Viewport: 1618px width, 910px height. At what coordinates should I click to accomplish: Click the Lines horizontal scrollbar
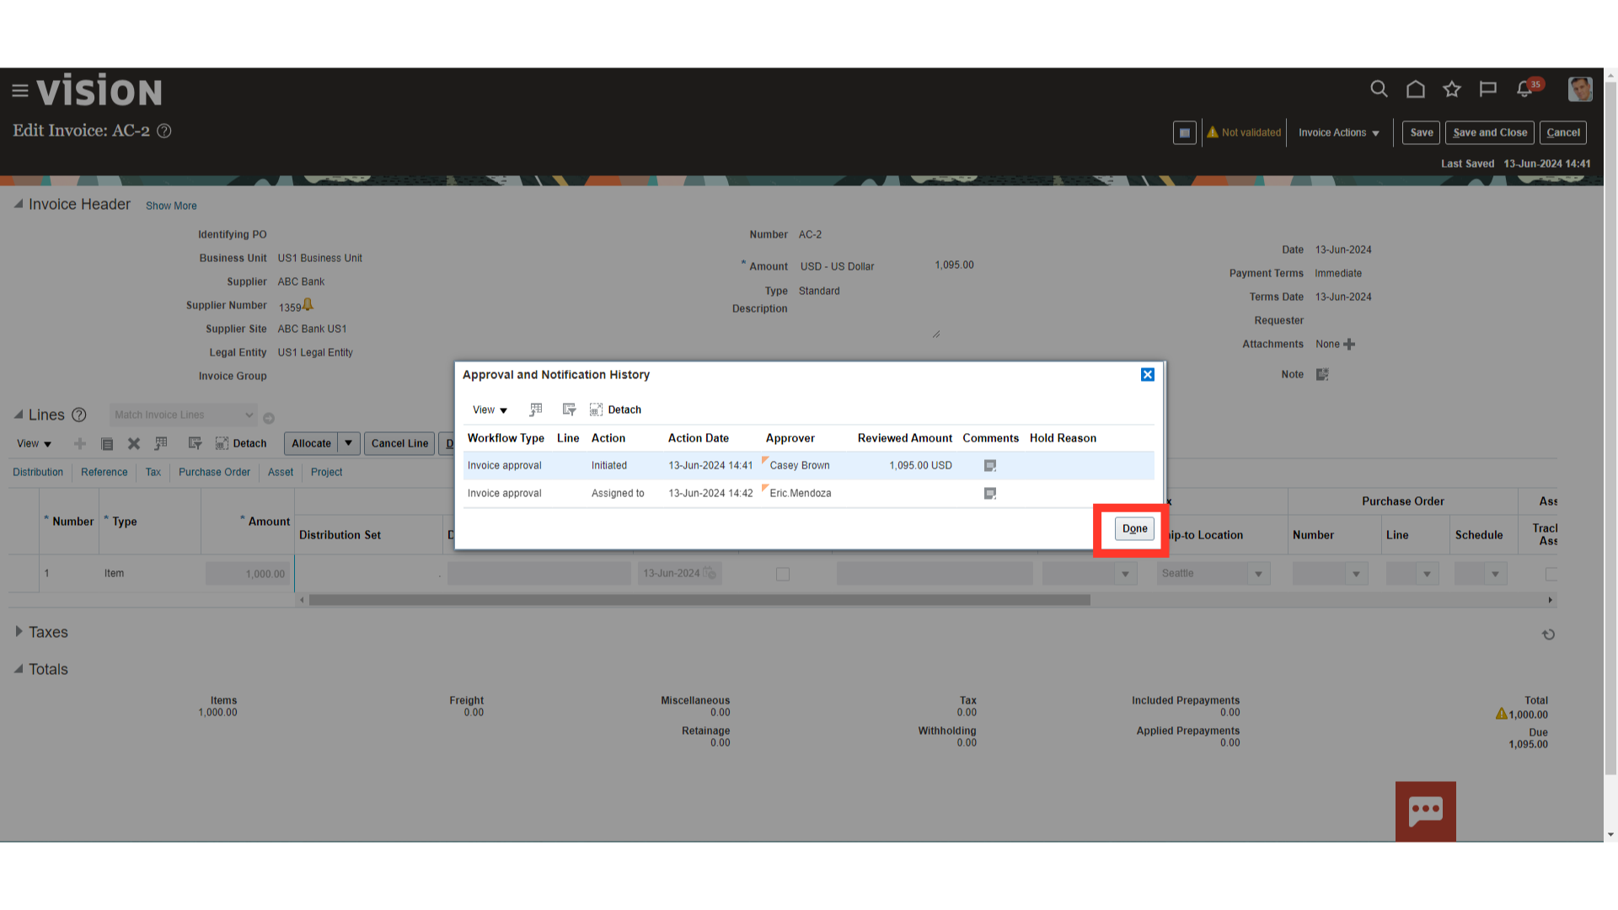click(x=699, y=600)
